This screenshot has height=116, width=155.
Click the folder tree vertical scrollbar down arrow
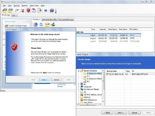pyautogui.click(x=103, y=102)
